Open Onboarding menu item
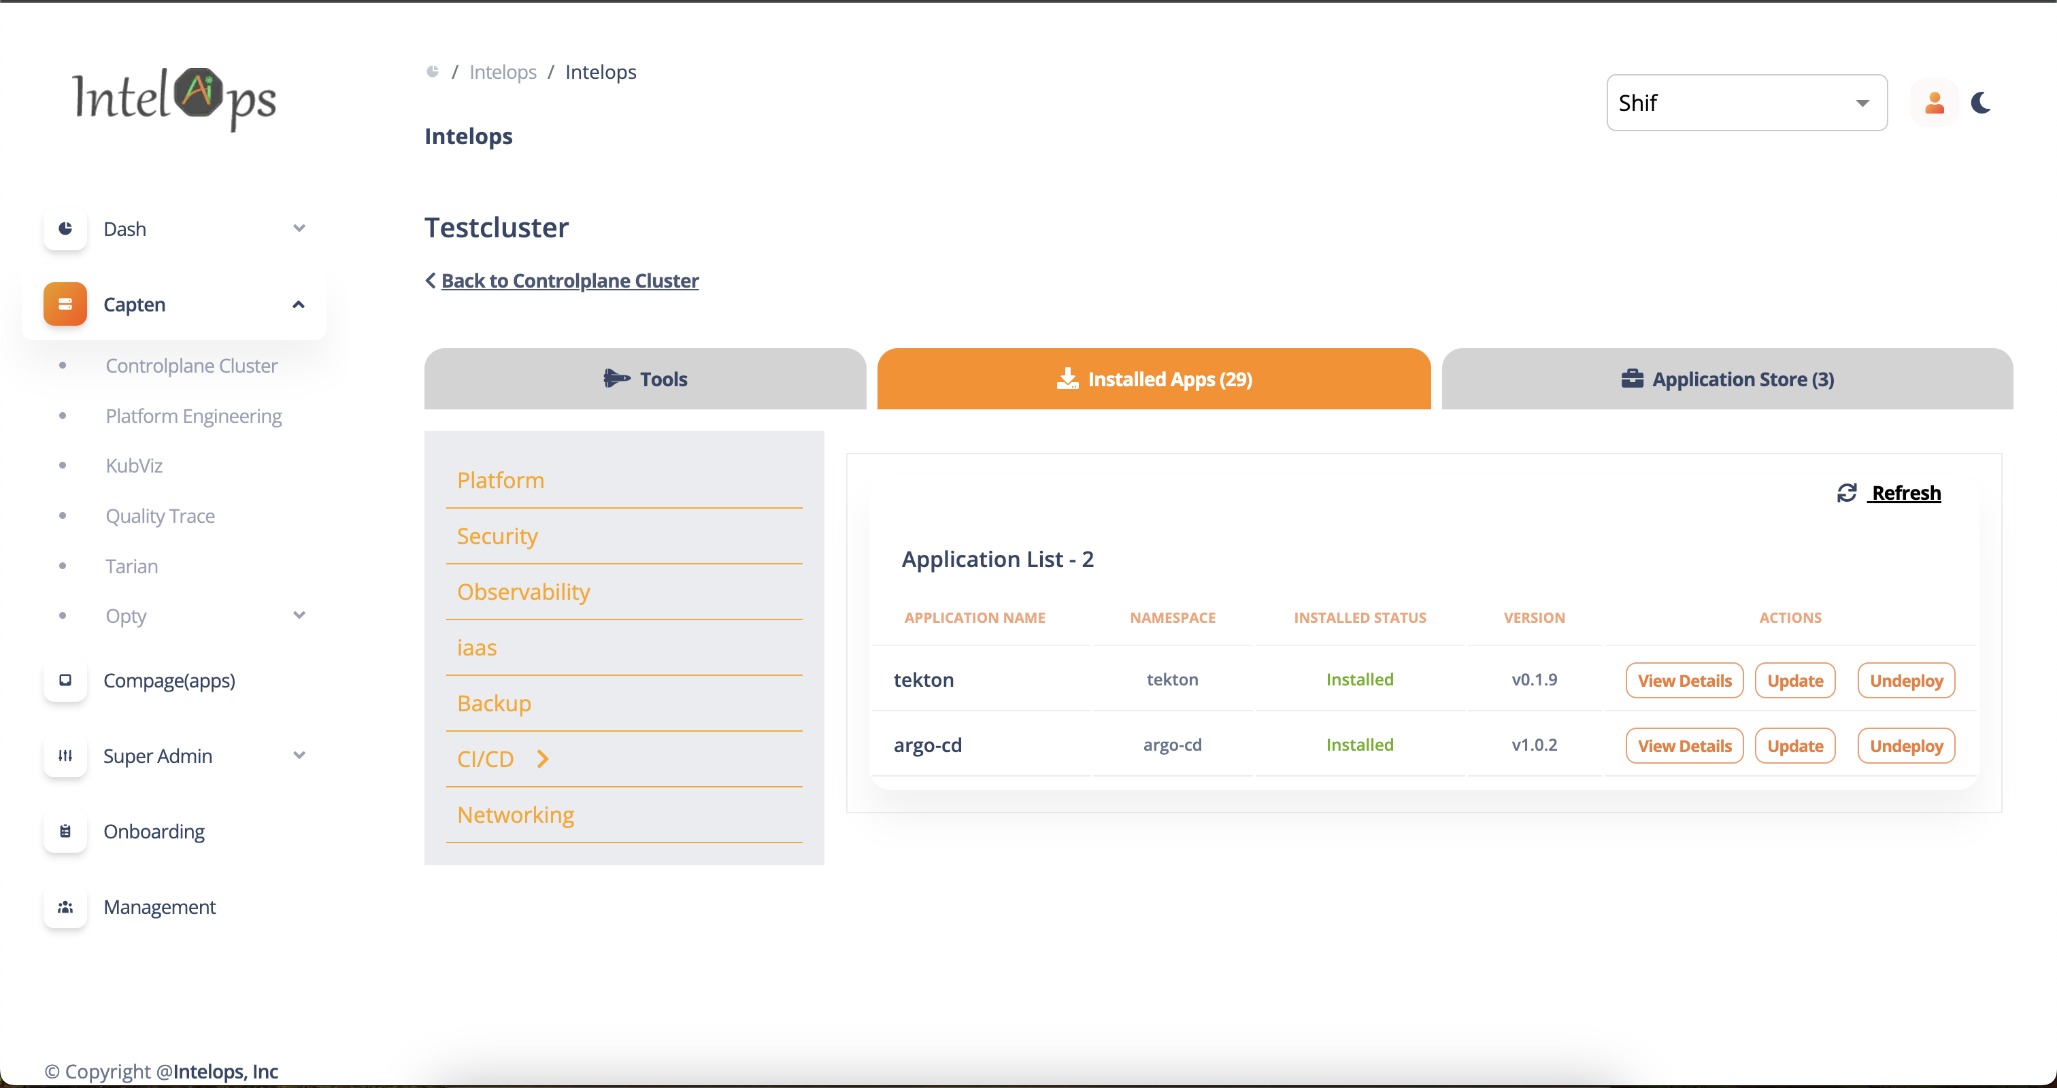The image size is (2057, 1088). pyautogui.click(x=154, y=831)
